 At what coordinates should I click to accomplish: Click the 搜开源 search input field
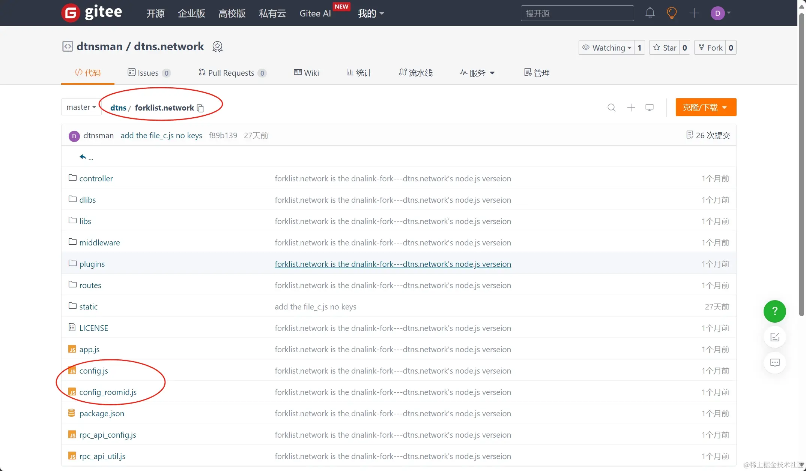click(577, 13)
